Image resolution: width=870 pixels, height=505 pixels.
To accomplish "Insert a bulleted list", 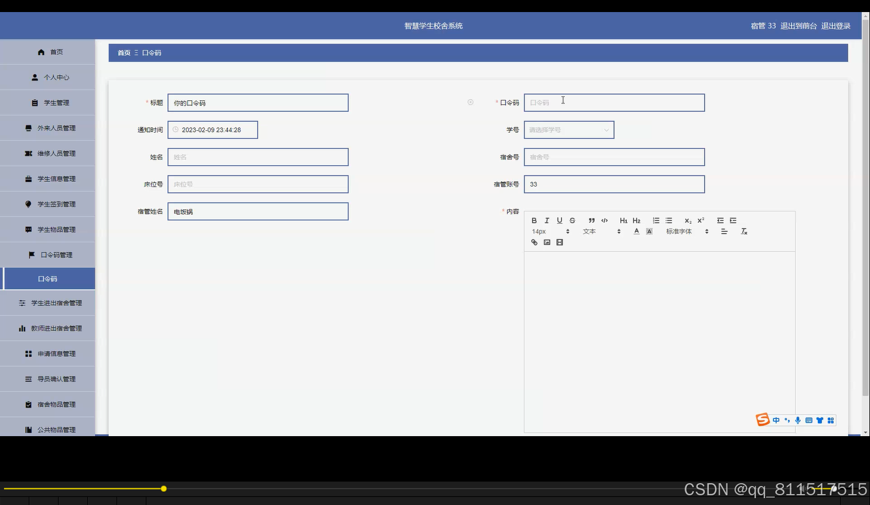I will (669, 220).
